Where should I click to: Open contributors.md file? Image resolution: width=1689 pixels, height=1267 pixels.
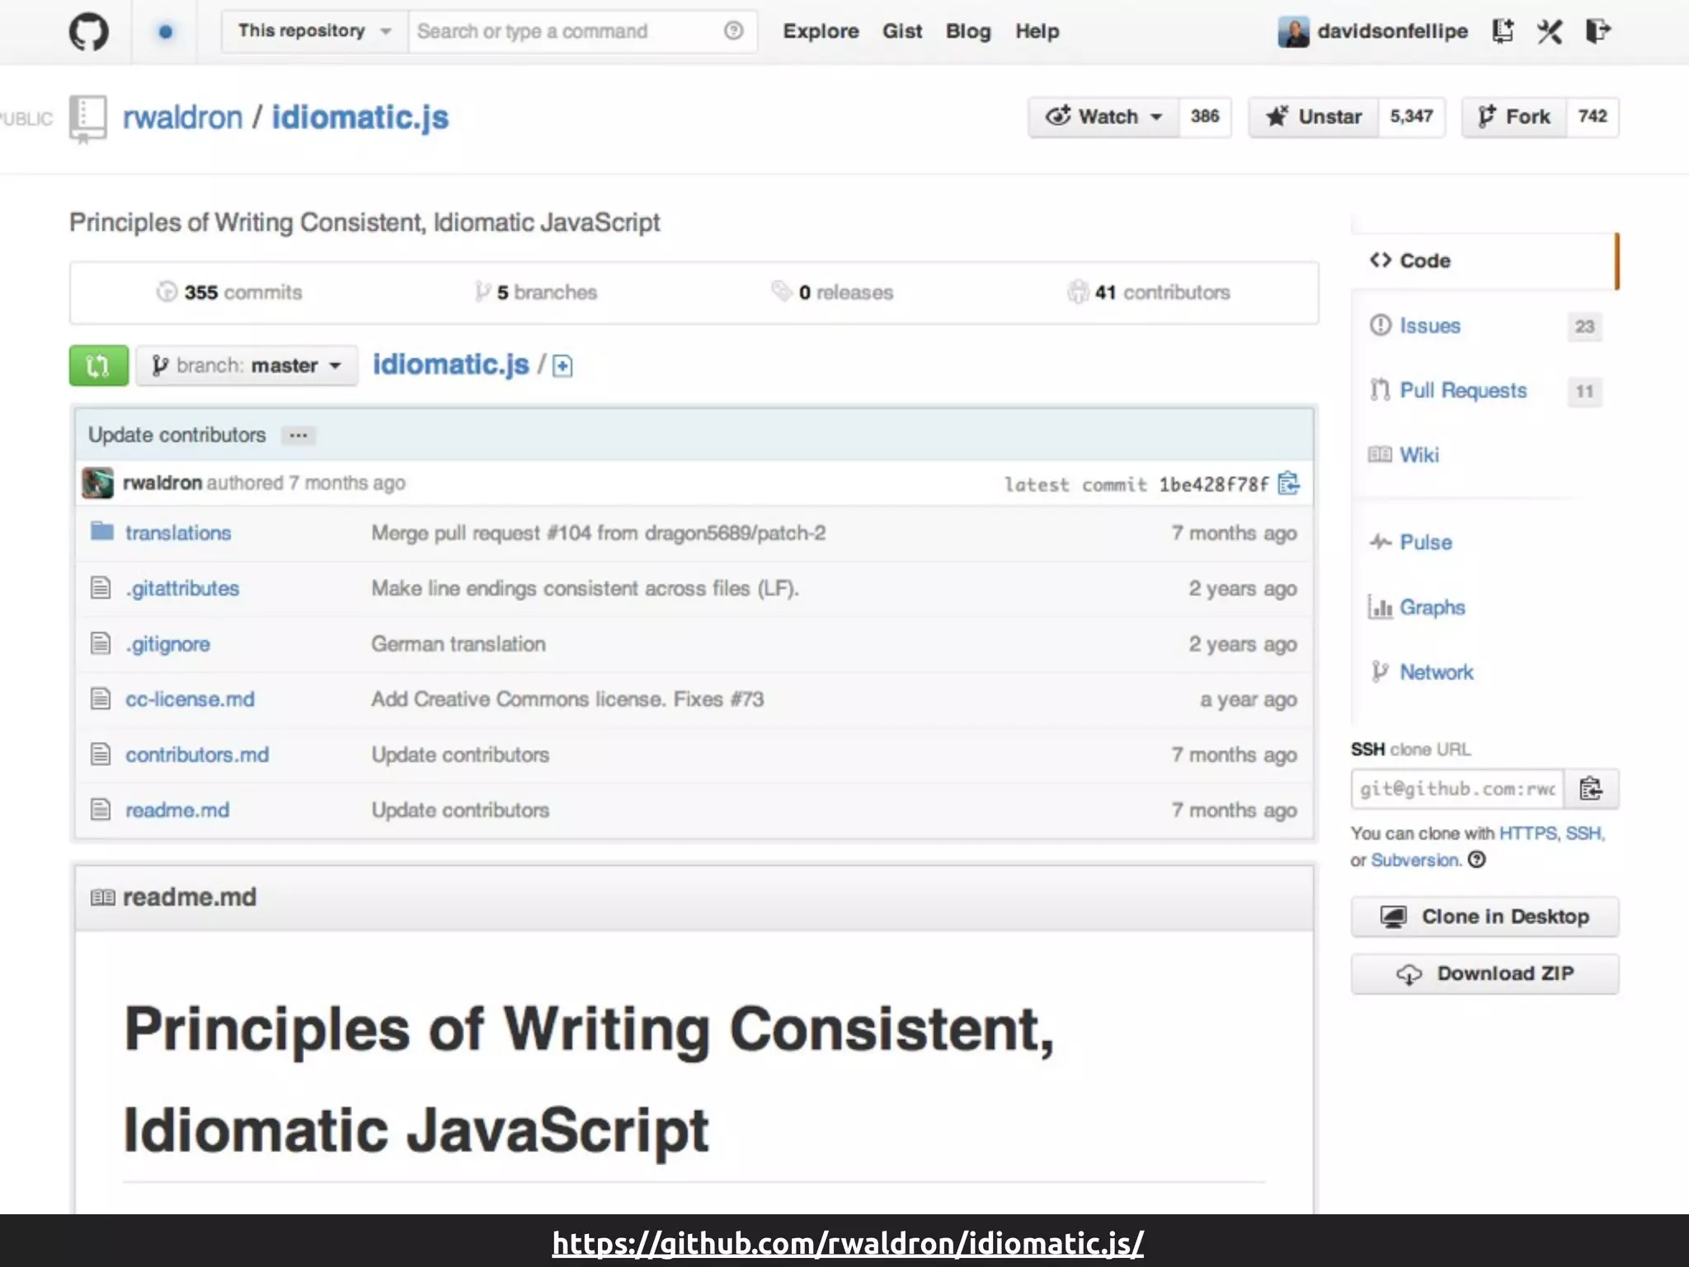(197, 754)
